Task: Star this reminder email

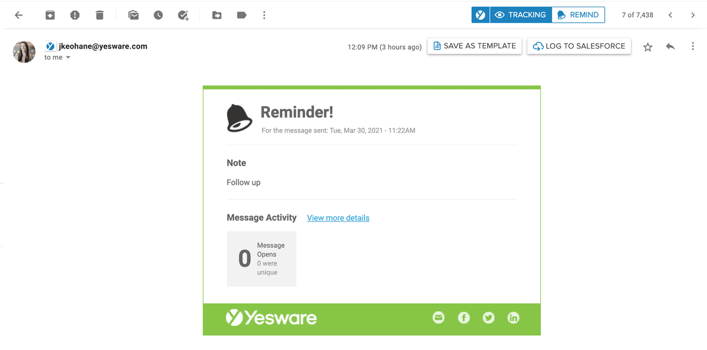Action: point(647,47)
